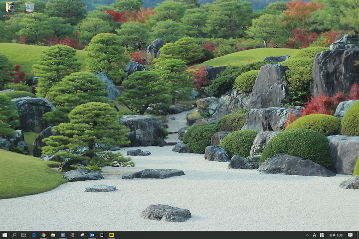Open KakaoTalk from the taskbar

112,235
